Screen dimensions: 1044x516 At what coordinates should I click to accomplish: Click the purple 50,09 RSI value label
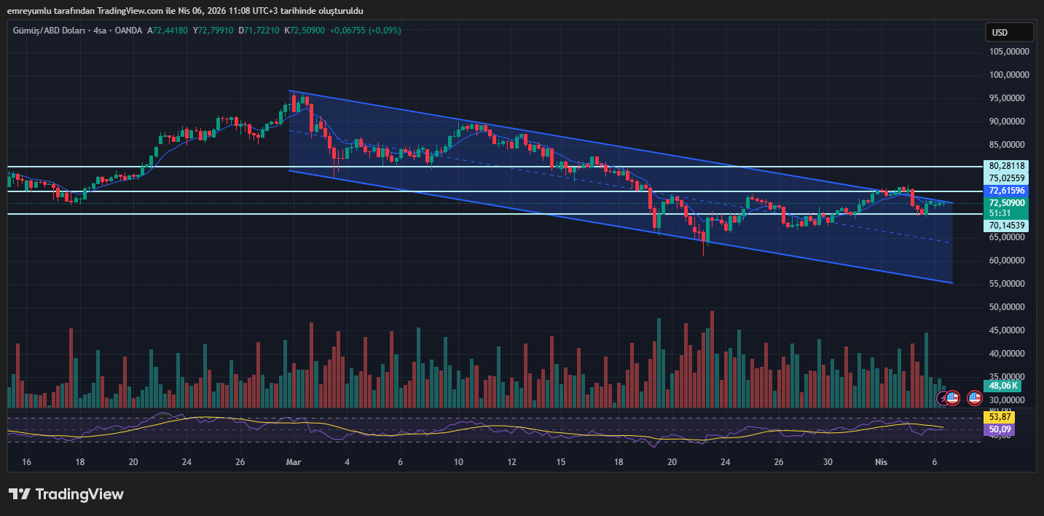[999, 430]
